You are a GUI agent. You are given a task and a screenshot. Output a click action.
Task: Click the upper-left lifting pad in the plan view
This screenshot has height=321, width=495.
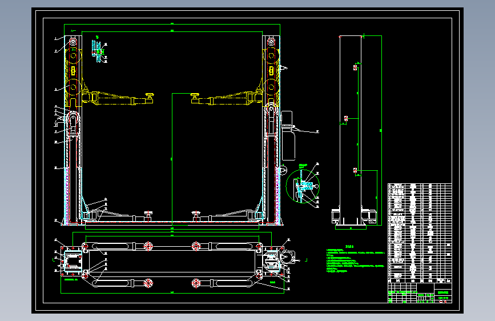148,246
